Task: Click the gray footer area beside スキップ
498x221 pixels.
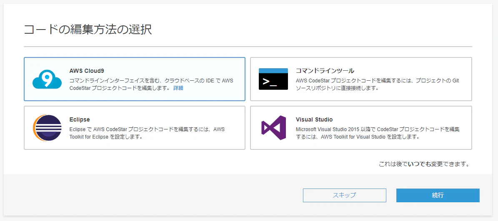Action: tap(153, 195)
